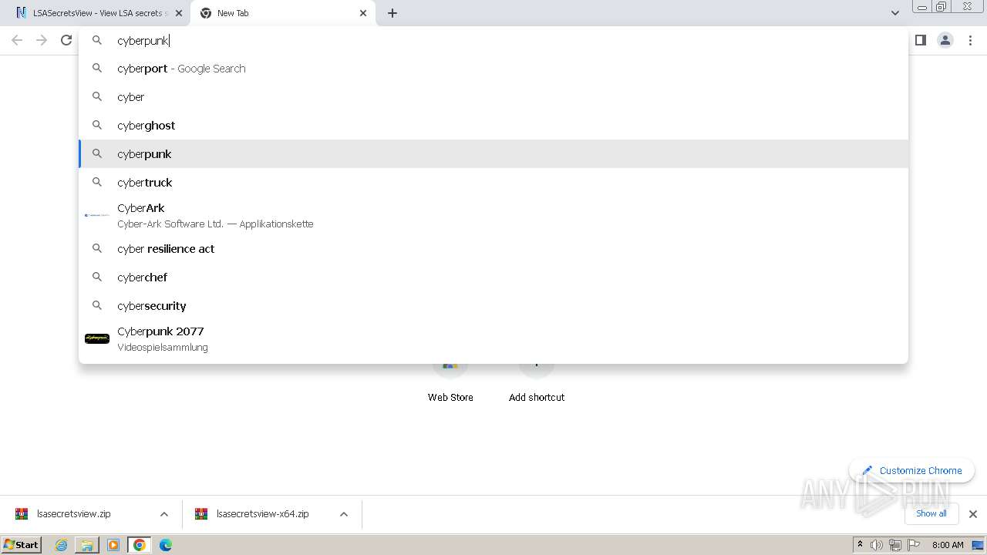Expand options for lsasecretsview-x64.zip download

coord(344,514)
